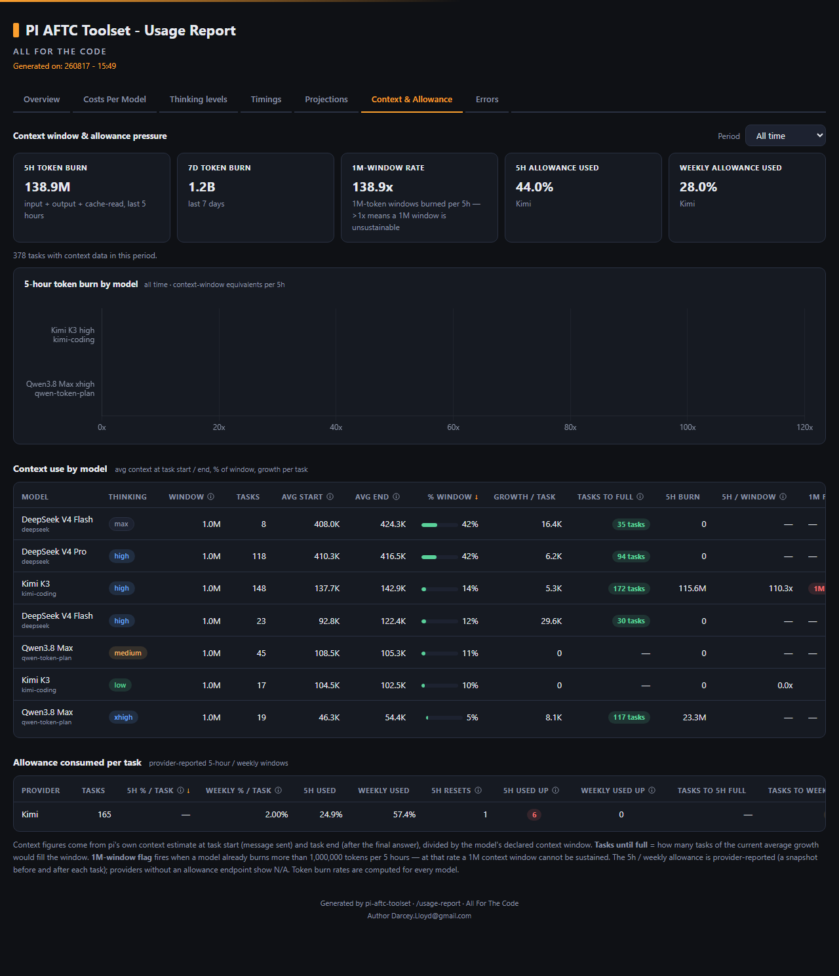Click the 1M-WINDOW RATE card
The height and width of the screenshot is (976, 839).
pyautogui.click(x=419, y=197)
